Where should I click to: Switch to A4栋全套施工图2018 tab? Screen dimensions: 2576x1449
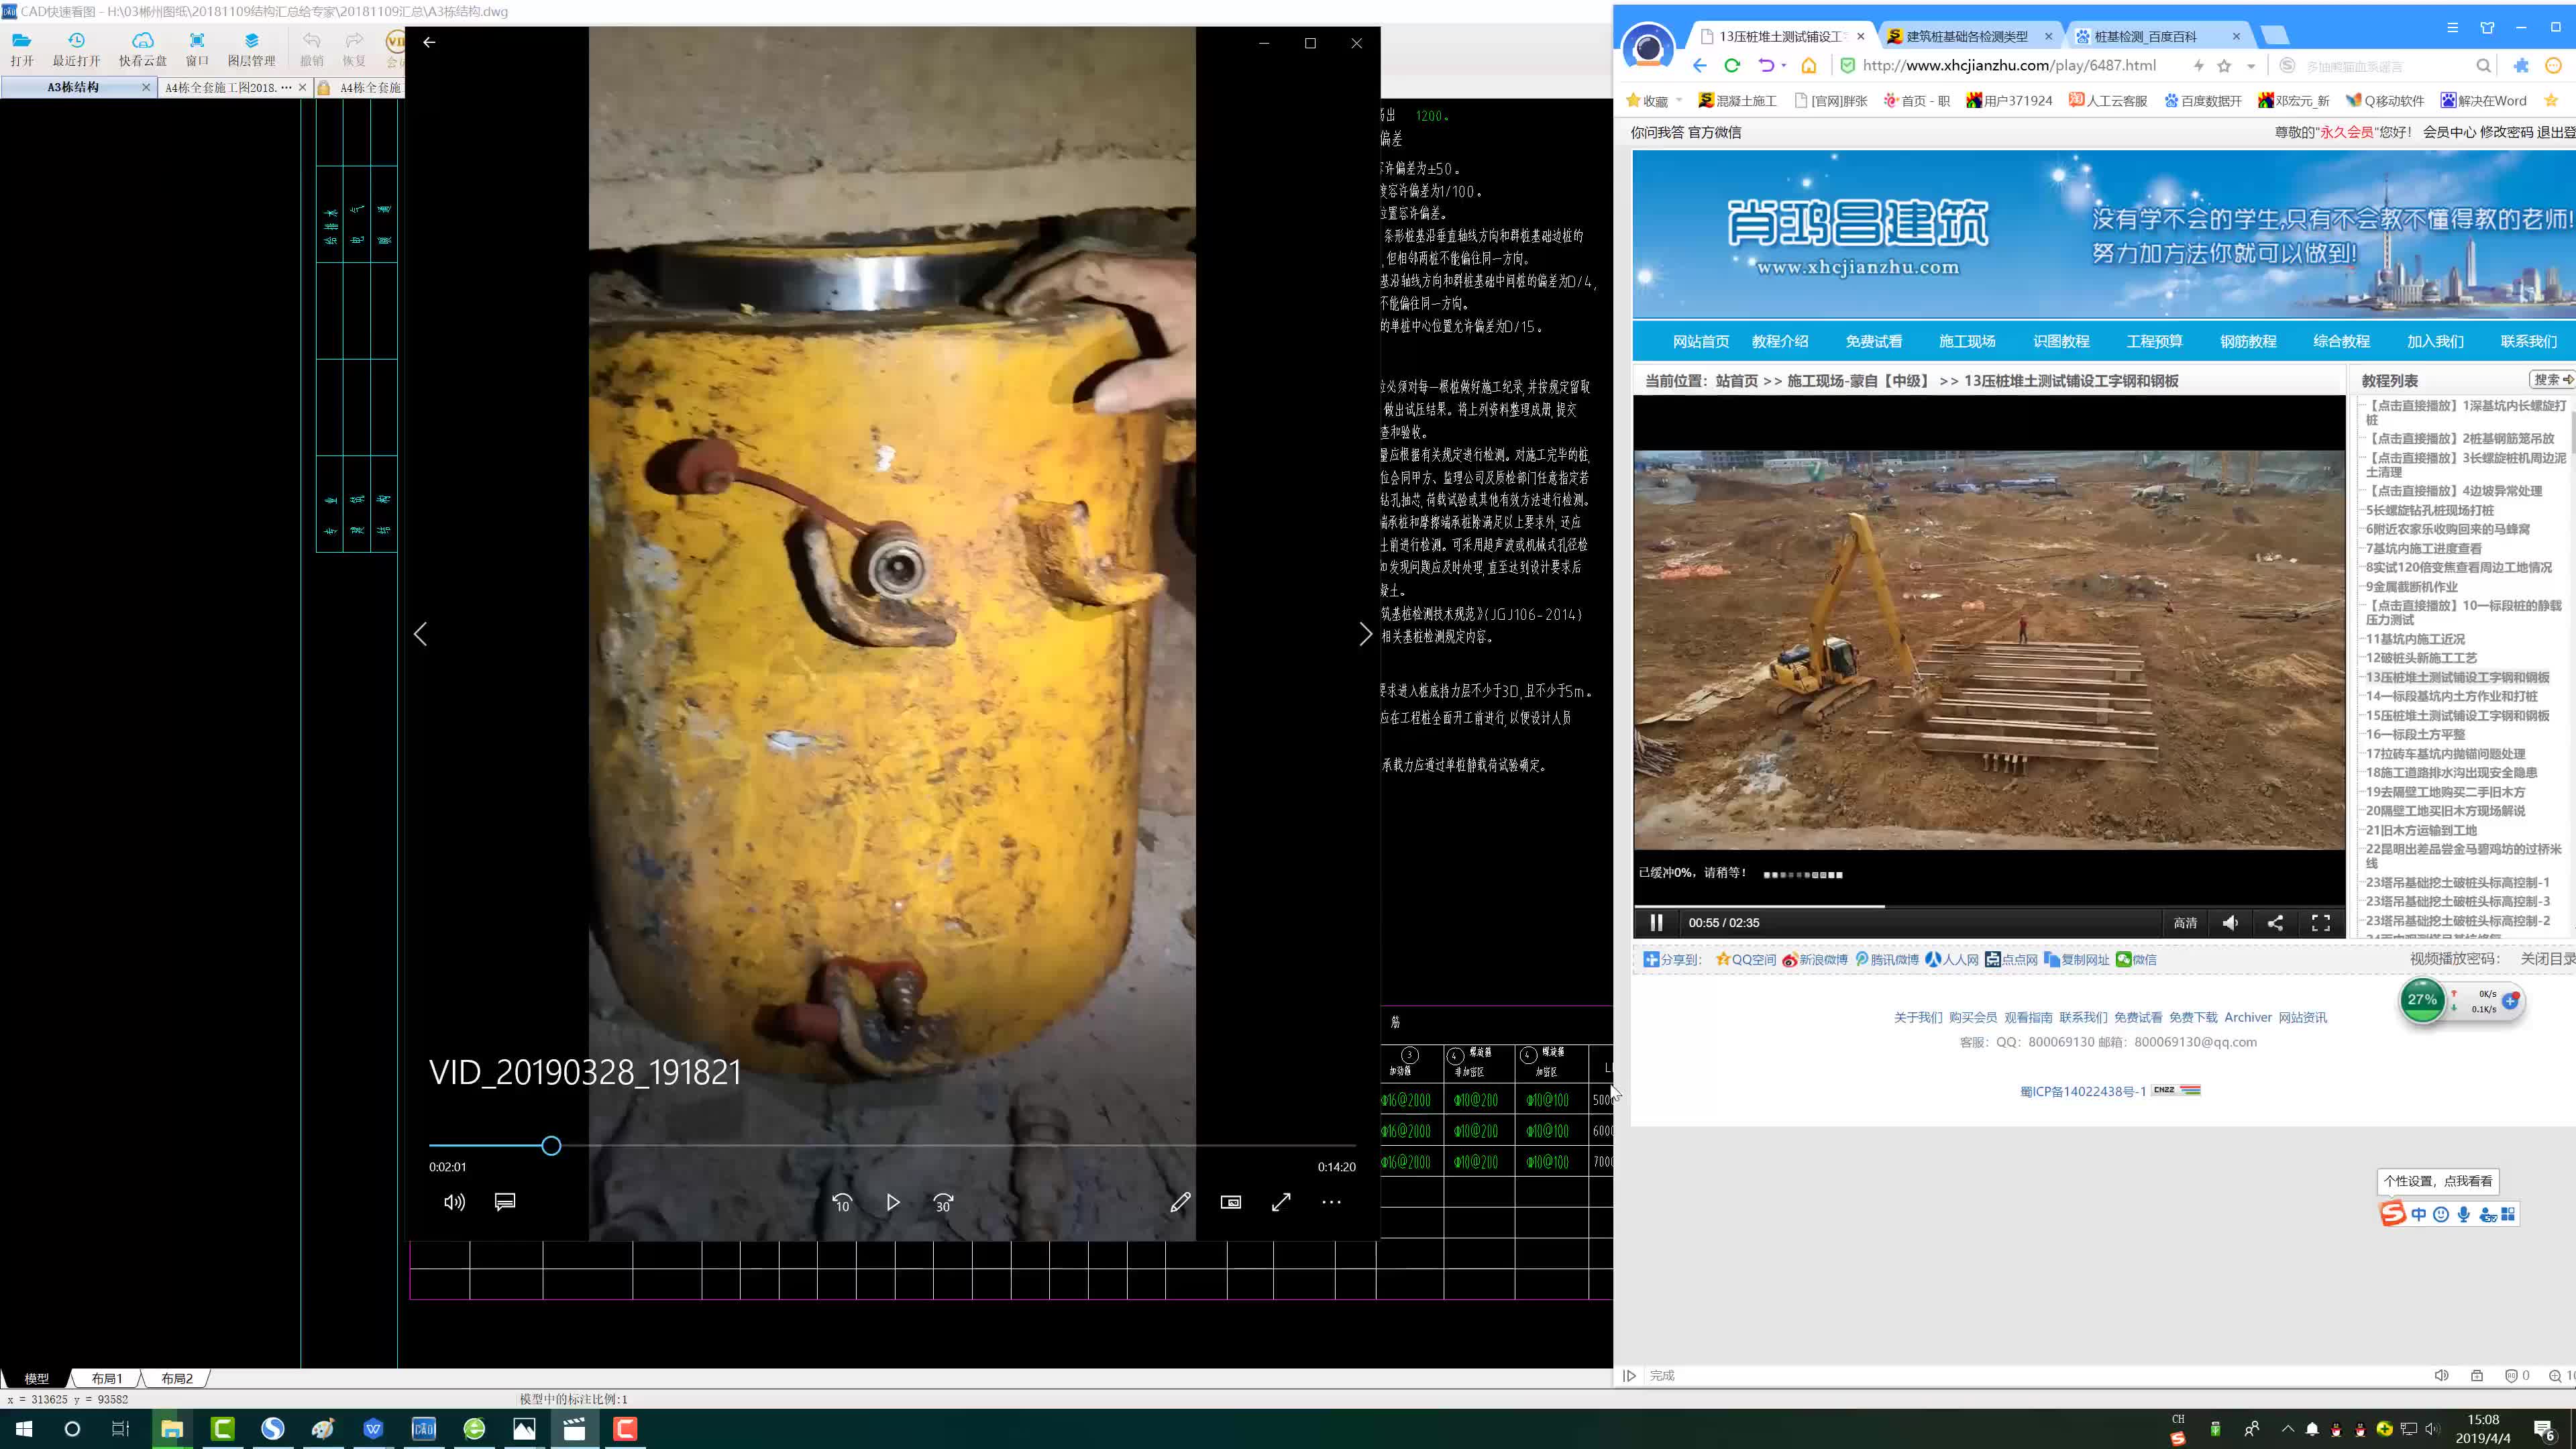[x=229, y=87]
